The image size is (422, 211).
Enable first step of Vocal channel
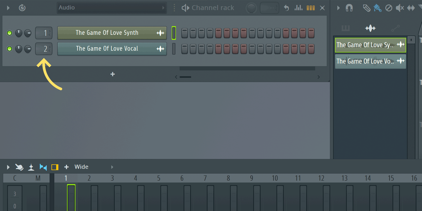tap(185, 49)
